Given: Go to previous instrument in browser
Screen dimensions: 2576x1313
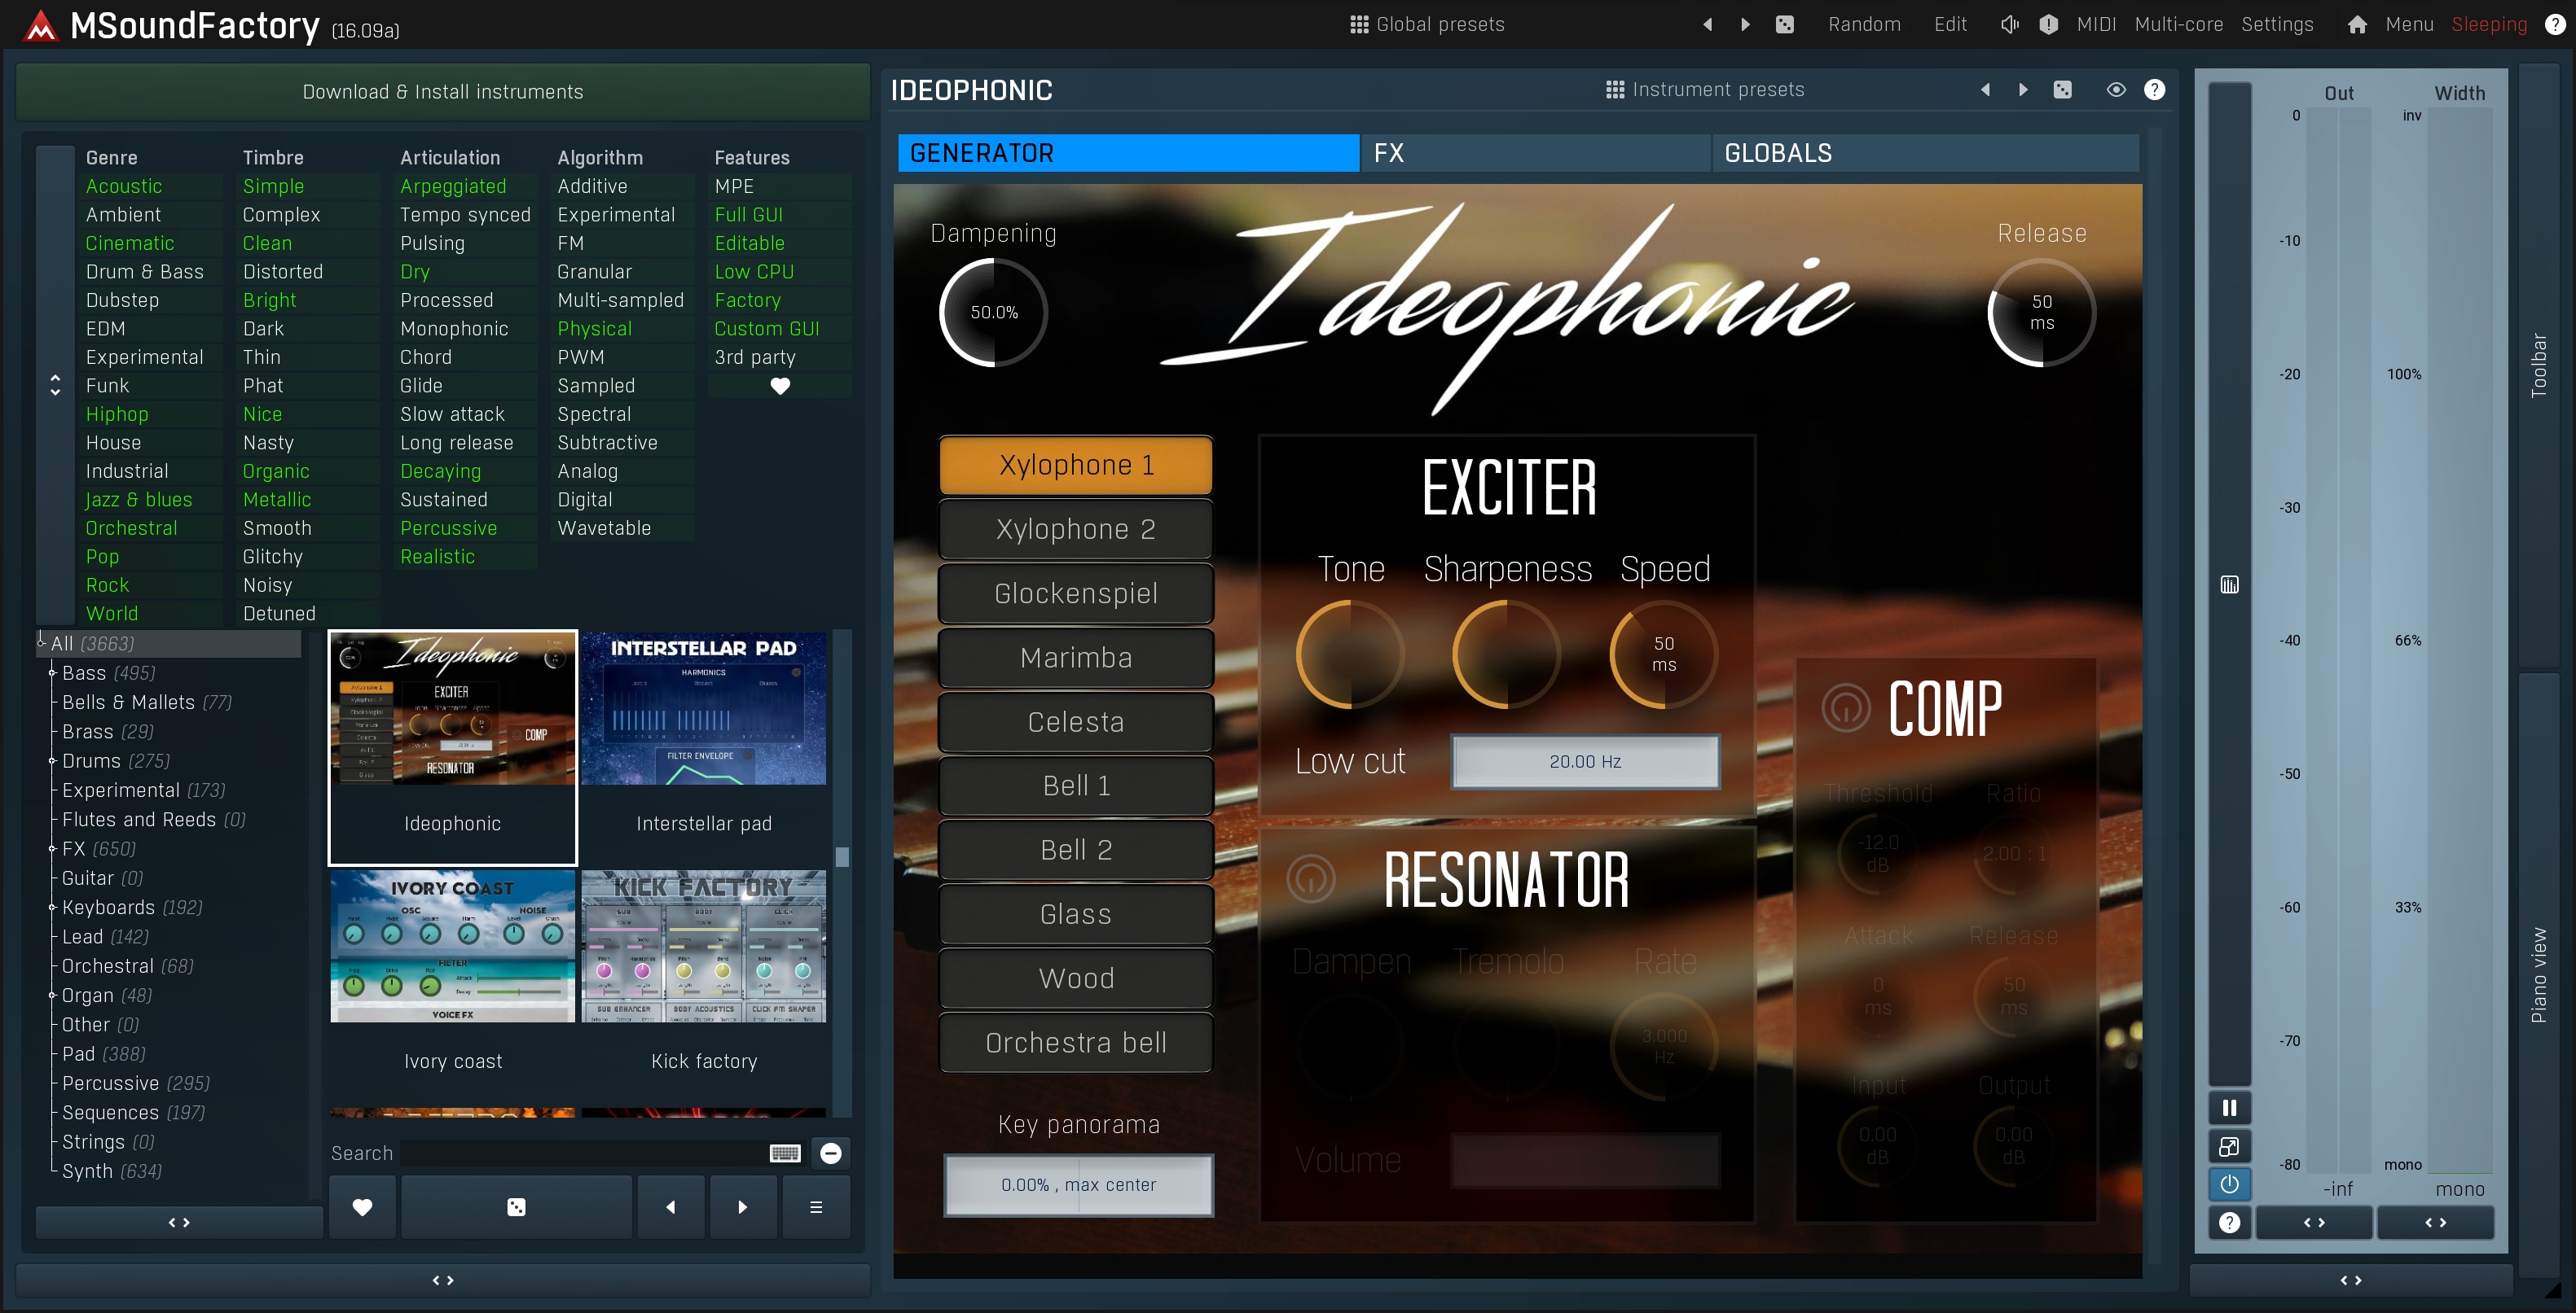Looking at the screenshot, I should click(x=670, y=1206).
